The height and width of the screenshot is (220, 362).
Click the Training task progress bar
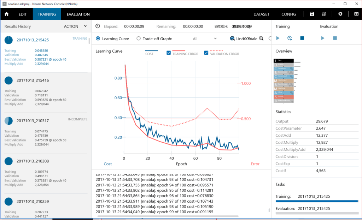pyautogui.click(x=317, y=201)
